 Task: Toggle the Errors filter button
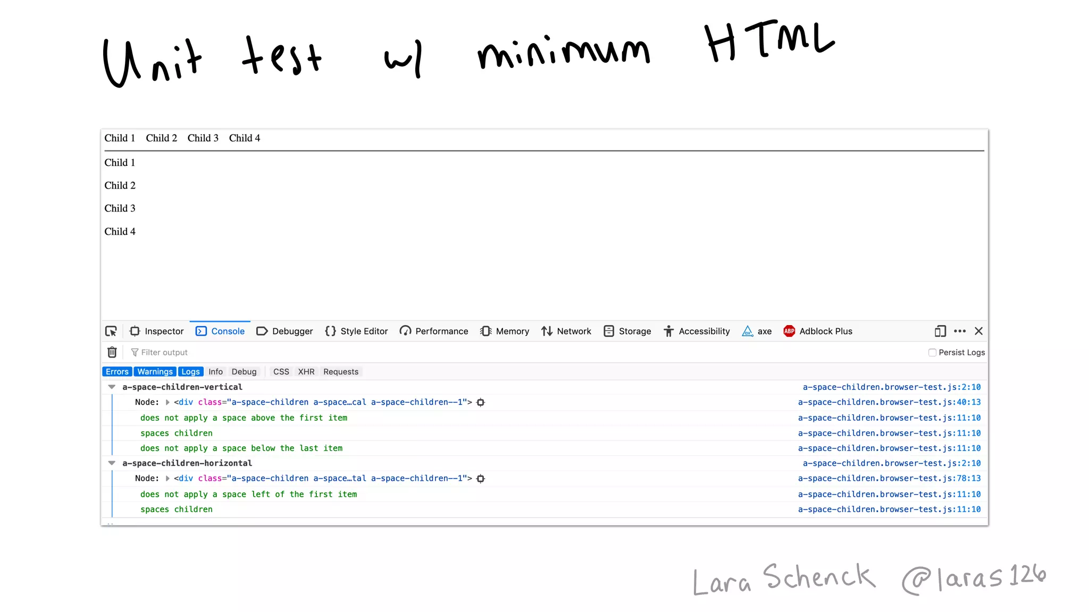click(x=117, y=372)
